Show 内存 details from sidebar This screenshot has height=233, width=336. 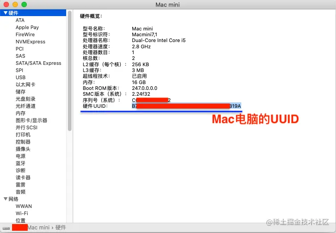click(21, 113)
